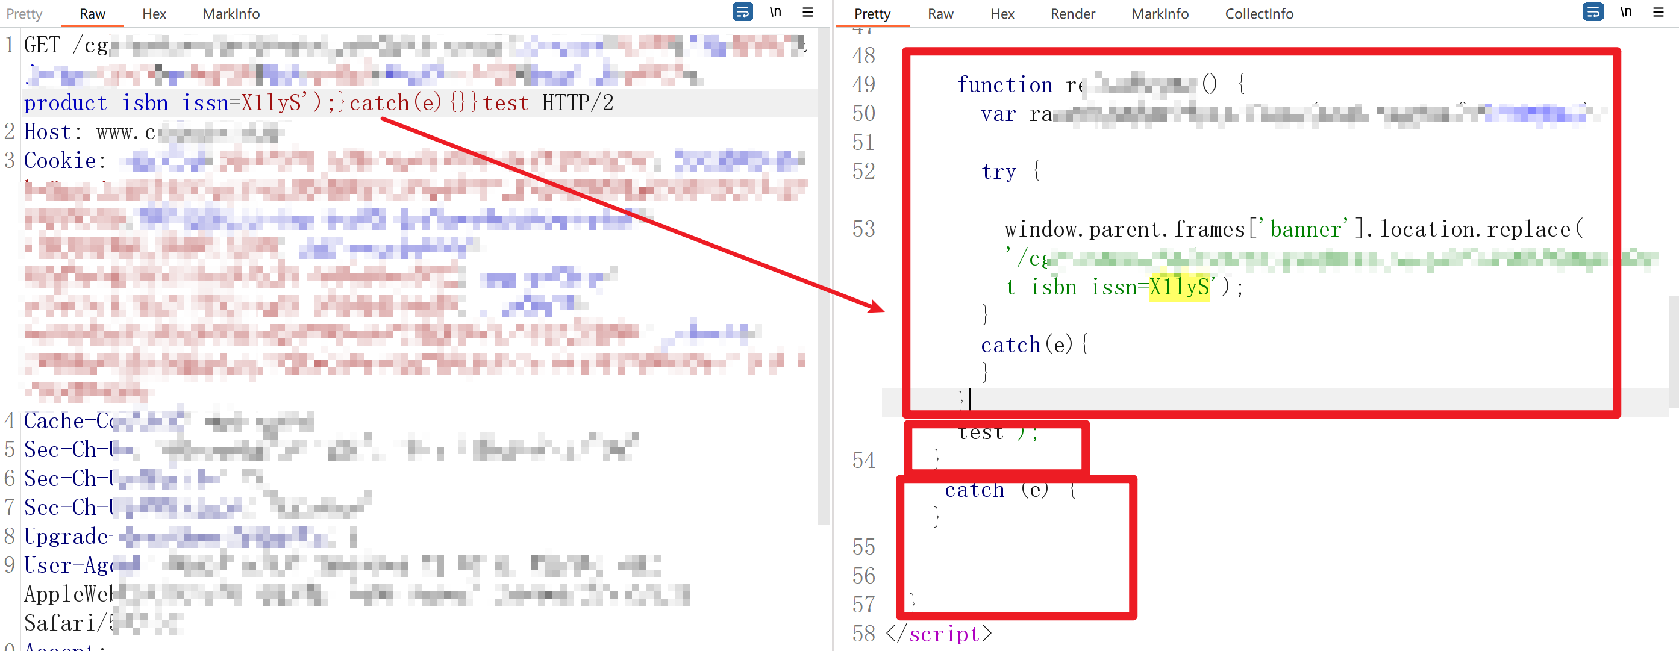This screenshot has width=1679, height=651.
Task: Open Hex tab in request panel
Action: click(154, 14)
